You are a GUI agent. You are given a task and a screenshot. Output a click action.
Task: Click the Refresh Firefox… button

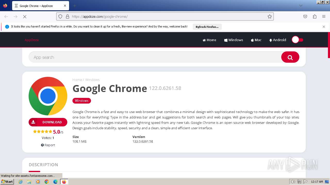207,27
